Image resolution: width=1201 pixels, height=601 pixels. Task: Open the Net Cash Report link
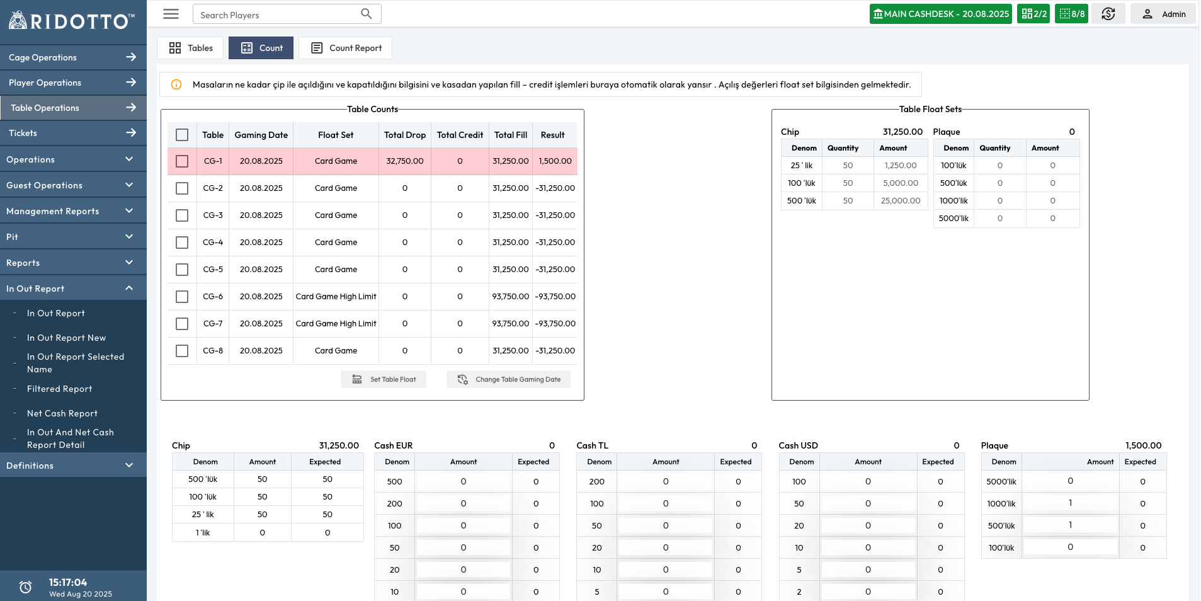62,413
